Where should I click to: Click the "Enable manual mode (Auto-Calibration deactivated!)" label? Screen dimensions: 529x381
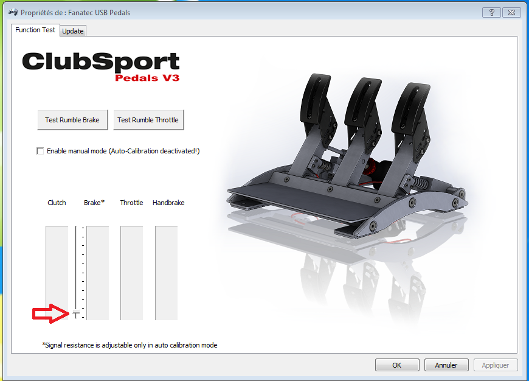(x=123, y=151)
